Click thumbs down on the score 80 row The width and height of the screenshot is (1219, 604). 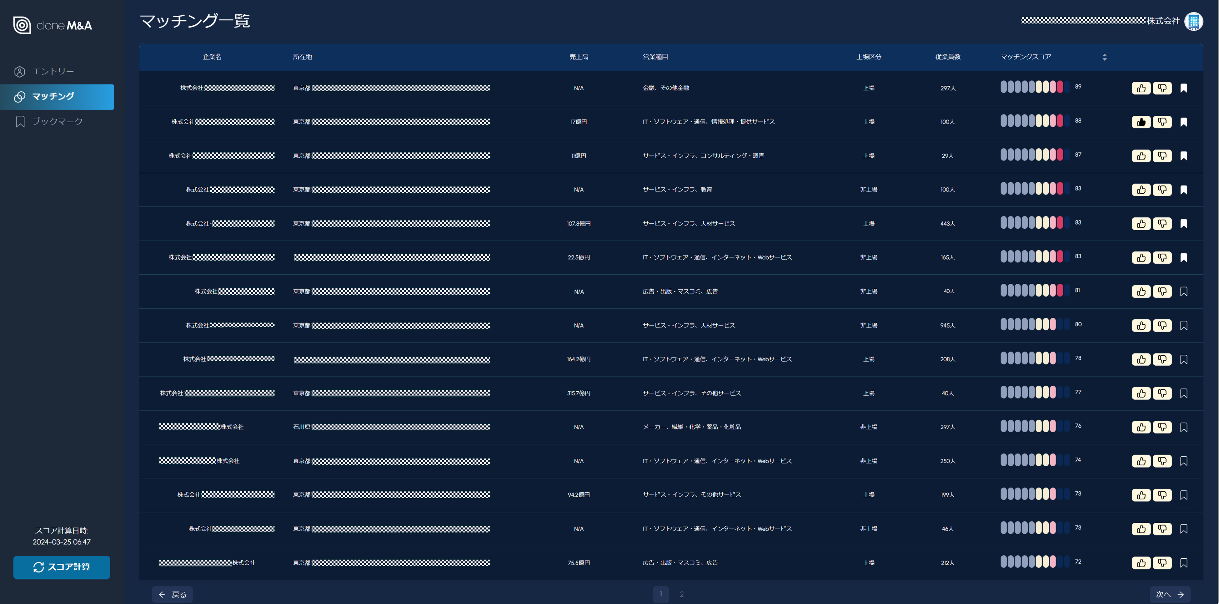tap(1162, 325)
